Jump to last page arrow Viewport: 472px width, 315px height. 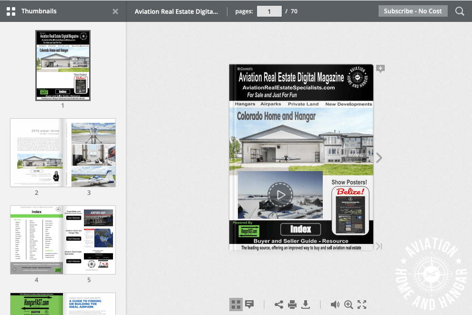(x=379, y=246)
